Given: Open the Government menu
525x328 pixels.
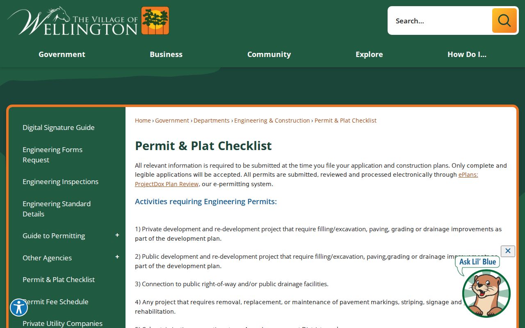Looking at the screenshot, I should (62, 54).
